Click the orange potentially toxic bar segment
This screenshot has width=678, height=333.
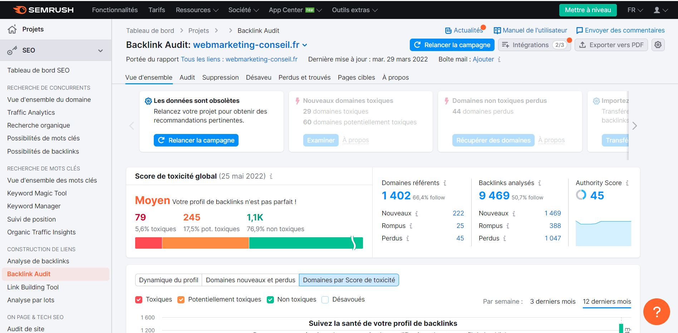(205, 243)
